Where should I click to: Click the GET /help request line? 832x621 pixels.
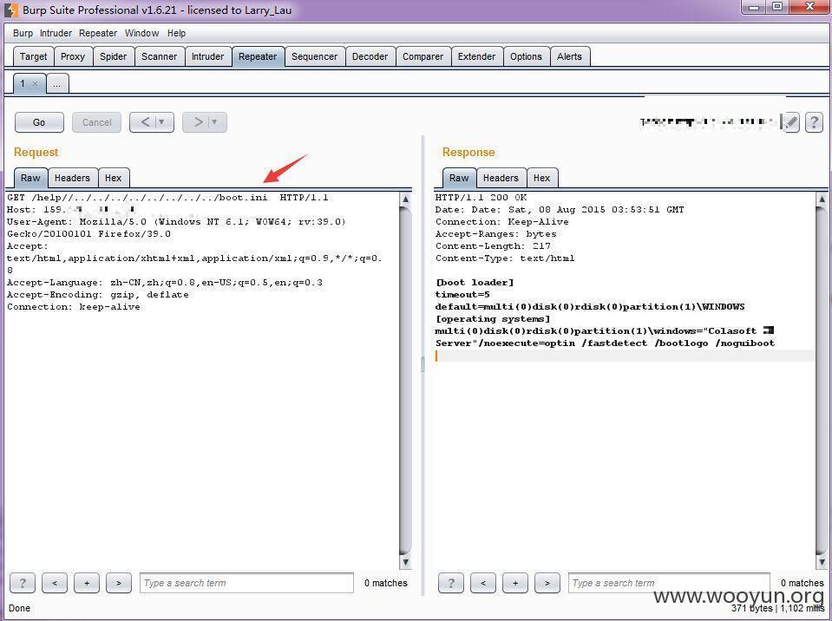click(167, 198)
